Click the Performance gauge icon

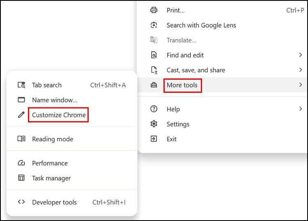[21, 163]
